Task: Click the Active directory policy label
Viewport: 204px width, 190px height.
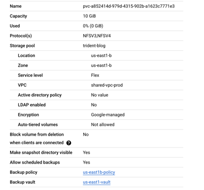Action: pyautogui.click(x=40, y=95)
